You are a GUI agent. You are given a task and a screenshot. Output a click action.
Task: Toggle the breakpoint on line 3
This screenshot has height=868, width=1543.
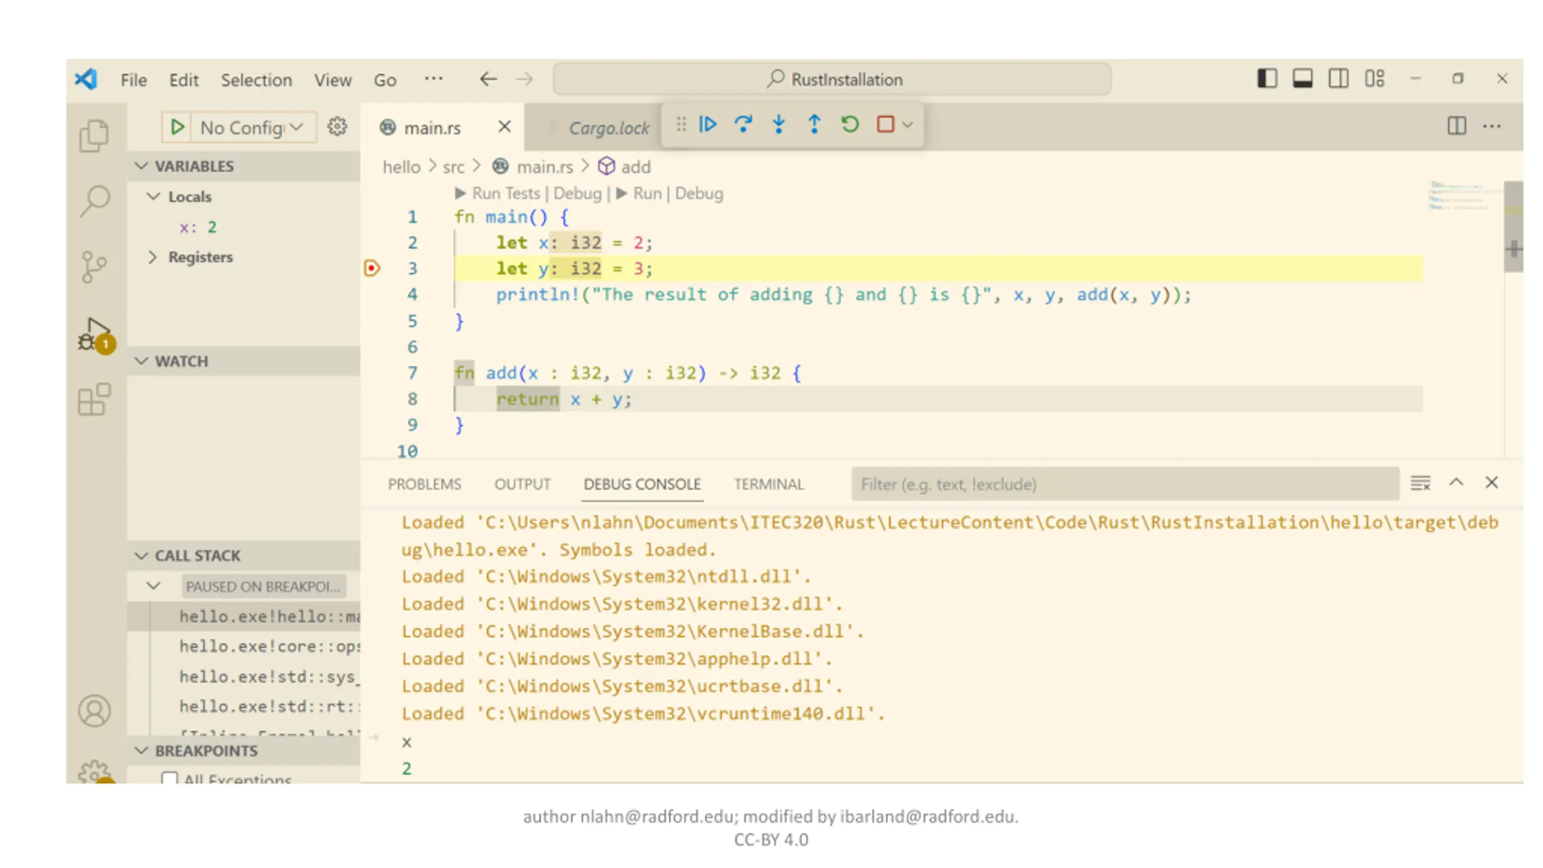pyautogui.click(x=372, y=268)
